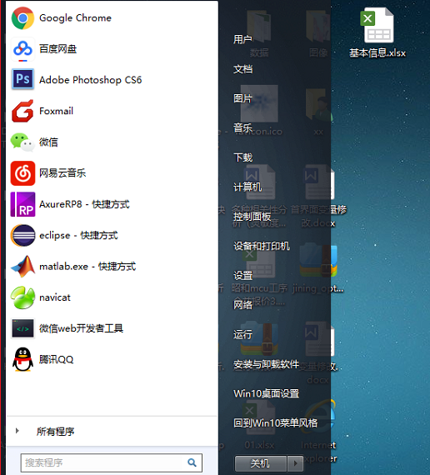Launch the 网易云音乐 icon
The image size is (430, 475).
click(x=22, y=173)
